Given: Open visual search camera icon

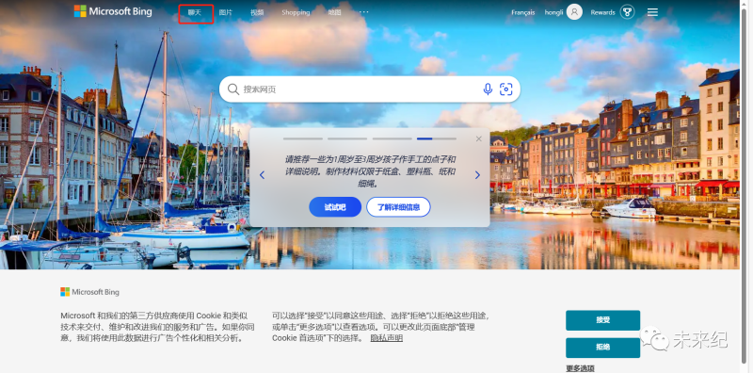Looking at the screenshot, I should coord(506,89).
